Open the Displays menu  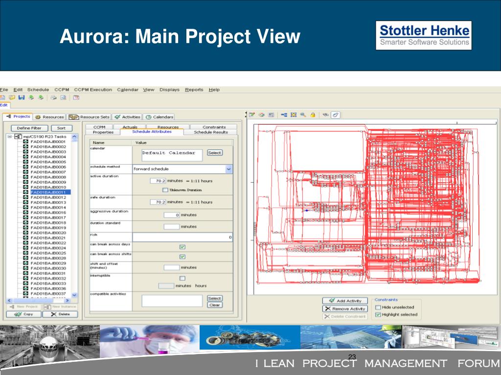pyautogui.click(x=169, y=90)
